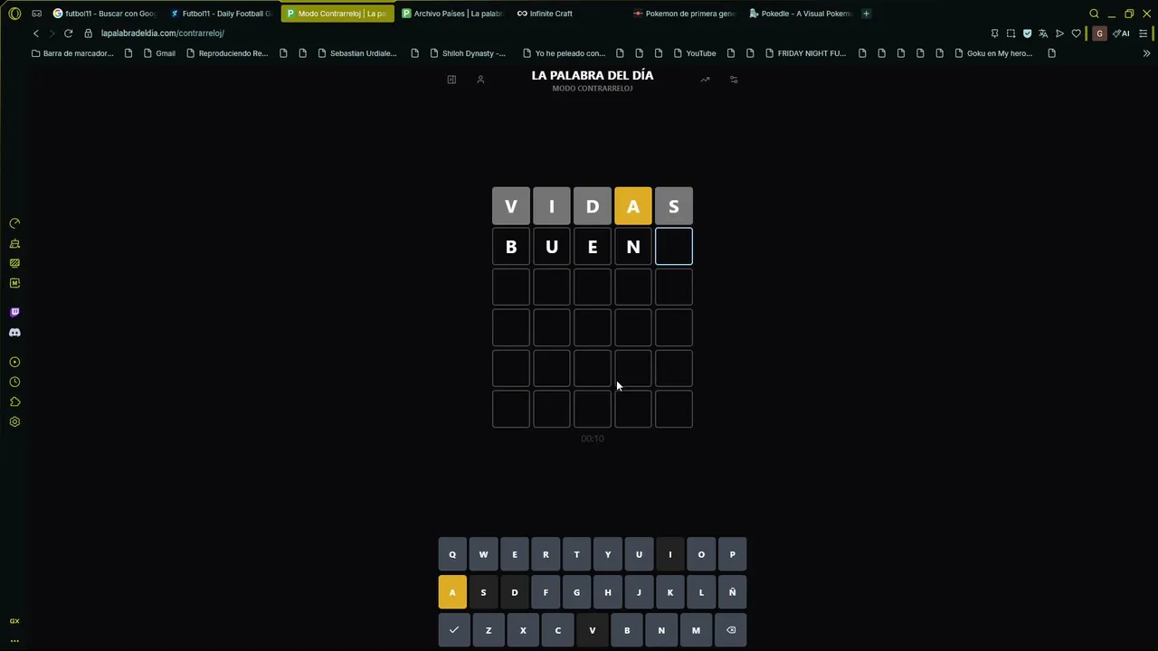Reload the current page
Screen dimensions: 1158x651
[x=68, y=33]
